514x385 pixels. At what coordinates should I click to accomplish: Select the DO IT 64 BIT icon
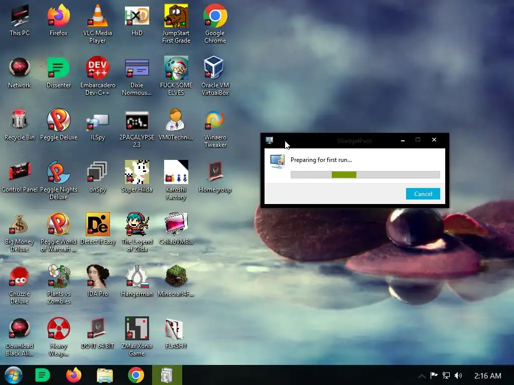pyautogui.click(x=97, y=333)
